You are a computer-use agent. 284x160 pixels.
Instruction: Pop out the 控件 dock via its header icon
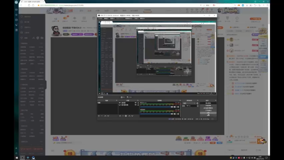[215, 100]
